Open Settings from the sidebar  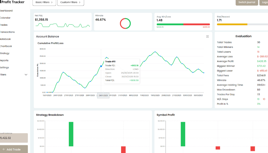tap(4, 67)
